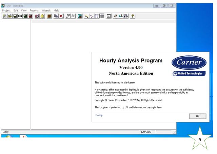Click the red X delete icon
Screen dimensions: 217x154
[61, 16]
